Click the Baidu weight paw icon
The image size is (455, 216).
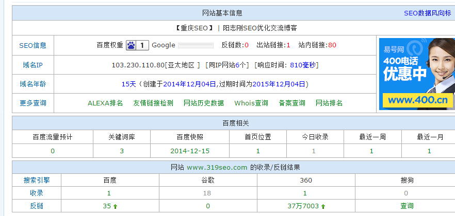point(131,45)
